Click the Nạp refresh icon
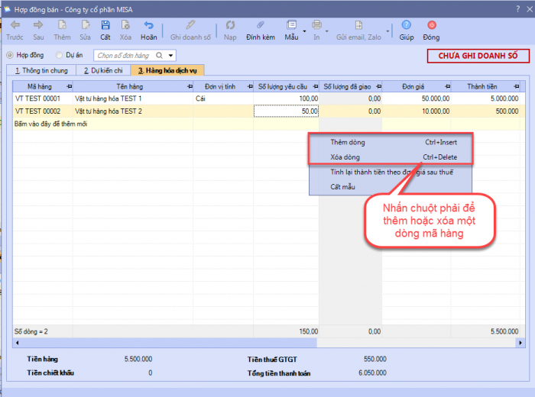The height and width of the screenshot is (397, 535). point(230,25)
